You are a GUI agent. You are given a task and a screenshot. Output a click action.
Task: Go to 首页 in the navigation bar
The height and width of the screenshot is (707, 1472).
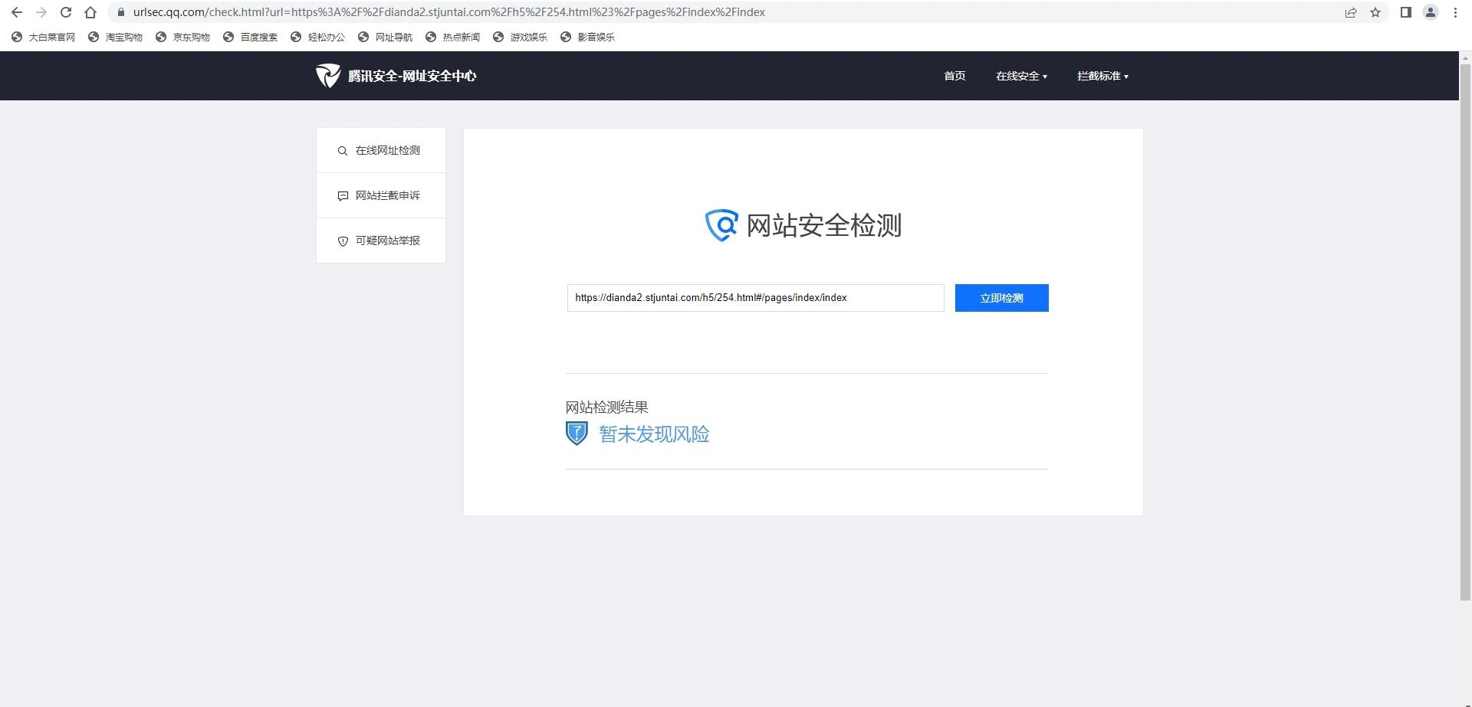[x=955, y=76]
